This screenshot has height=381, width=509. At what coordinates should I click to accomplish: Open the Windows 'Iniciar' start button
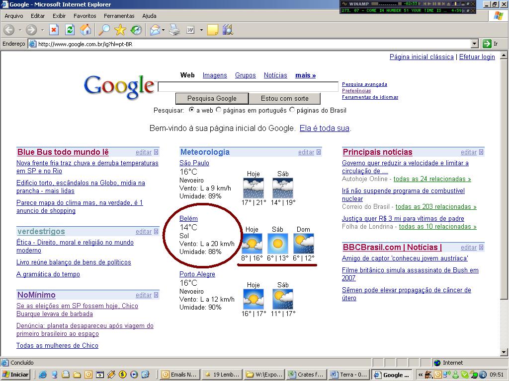[x=15, y=375]
